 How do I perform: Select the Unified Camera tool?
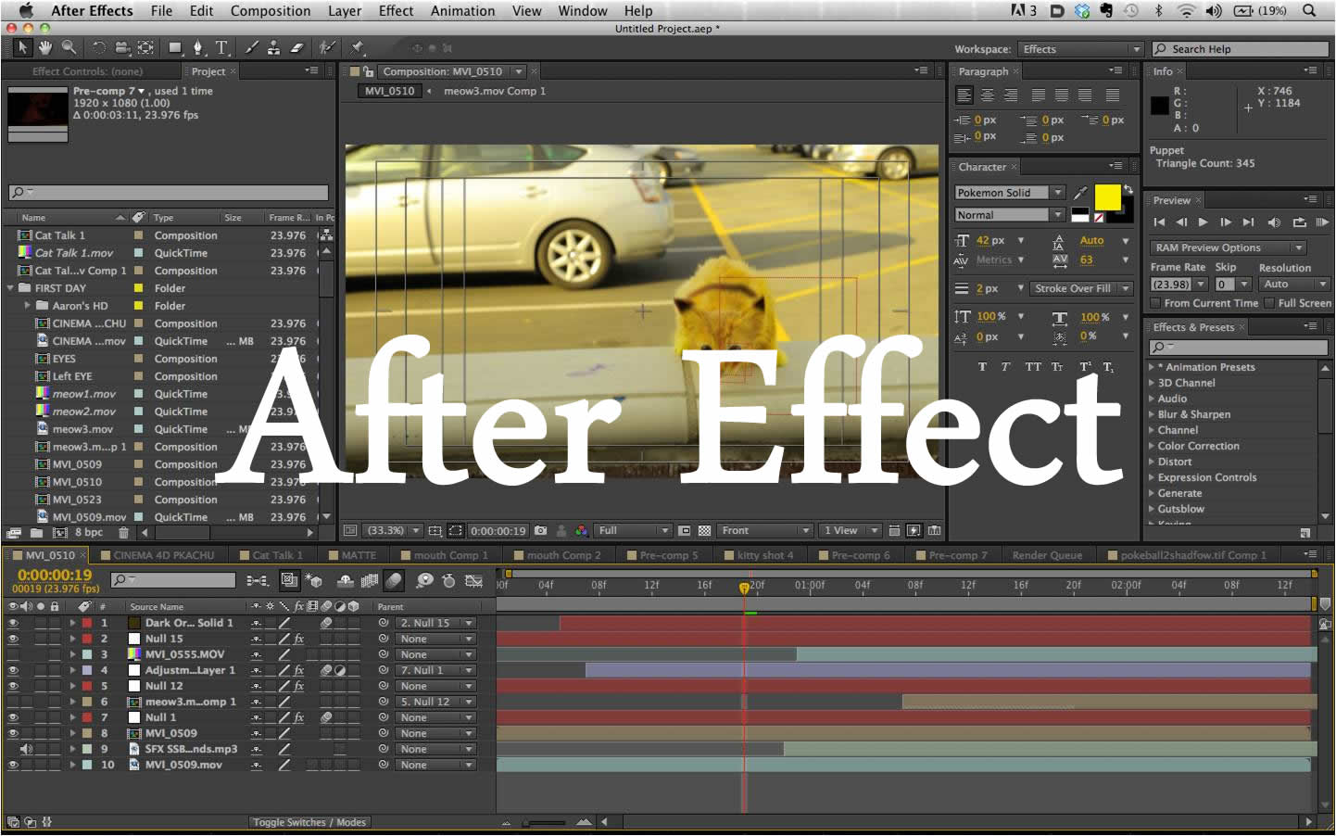point(122,47)
